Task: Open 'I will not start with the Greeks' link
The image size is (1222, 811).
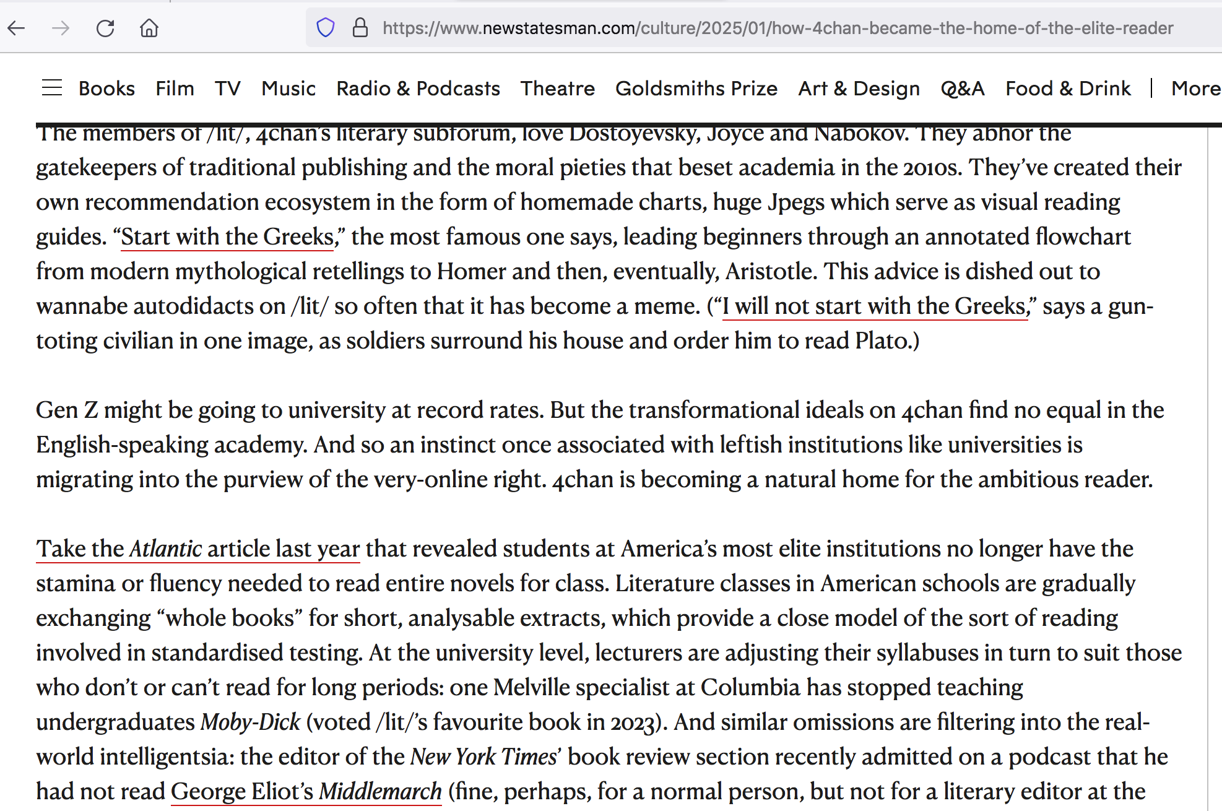Action: tap(874, 306)
